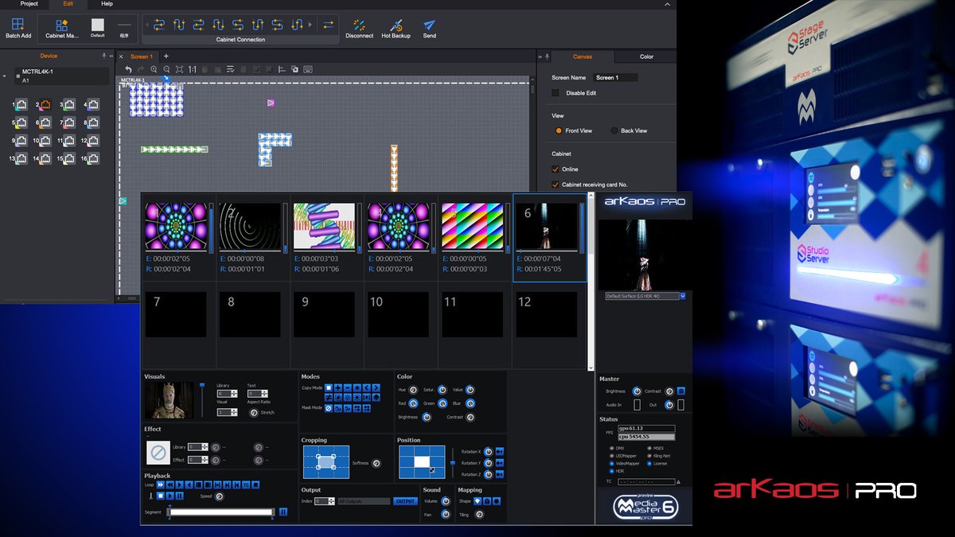Click the fast-forward loop playback button
Screen dimensions: 955x537
[161, 484]
